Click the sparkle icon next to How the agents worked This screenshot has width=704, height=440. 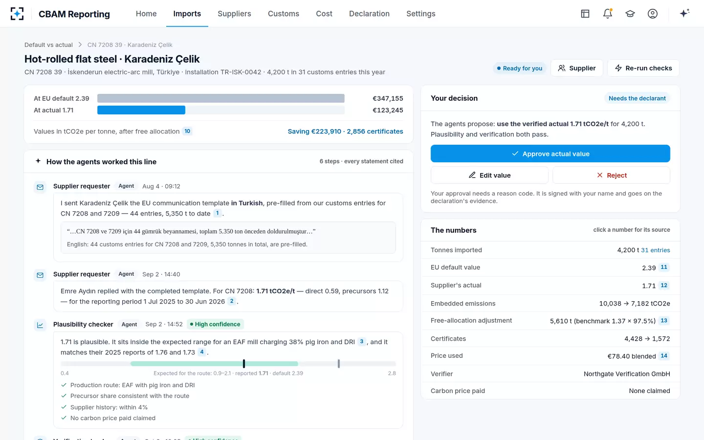click(38, 161)
